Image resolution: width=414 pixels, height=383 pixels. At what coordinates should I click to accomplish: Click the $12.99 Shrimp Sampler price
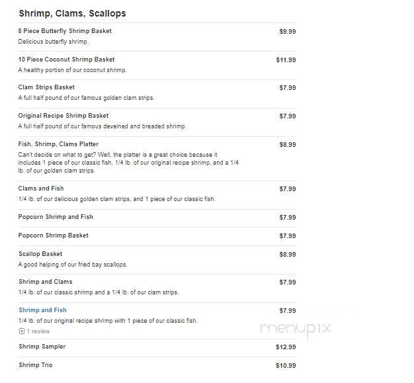pos(286,347)
